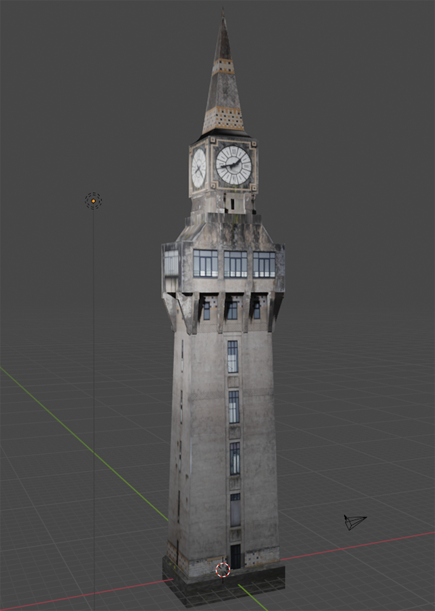Click the upper orange band on spire
435x611 pixels.
click(x=223, y=67)
